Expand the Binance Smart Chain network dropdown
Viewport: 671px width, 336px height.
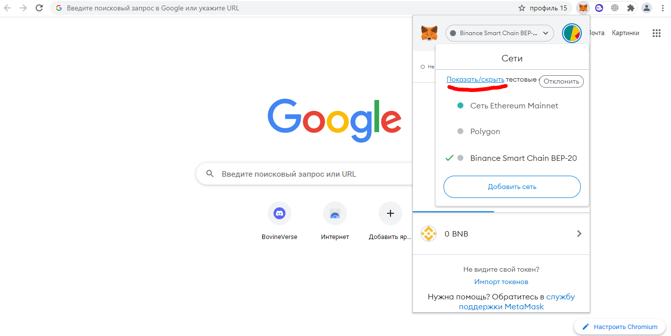tap(500, 33)
